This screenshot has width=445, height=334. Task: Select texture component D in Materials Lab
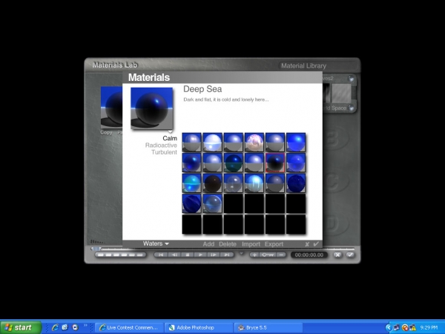334,224
